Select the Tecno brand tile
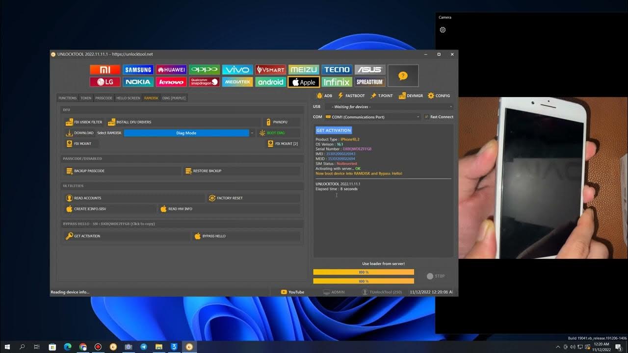 point(337,70)
